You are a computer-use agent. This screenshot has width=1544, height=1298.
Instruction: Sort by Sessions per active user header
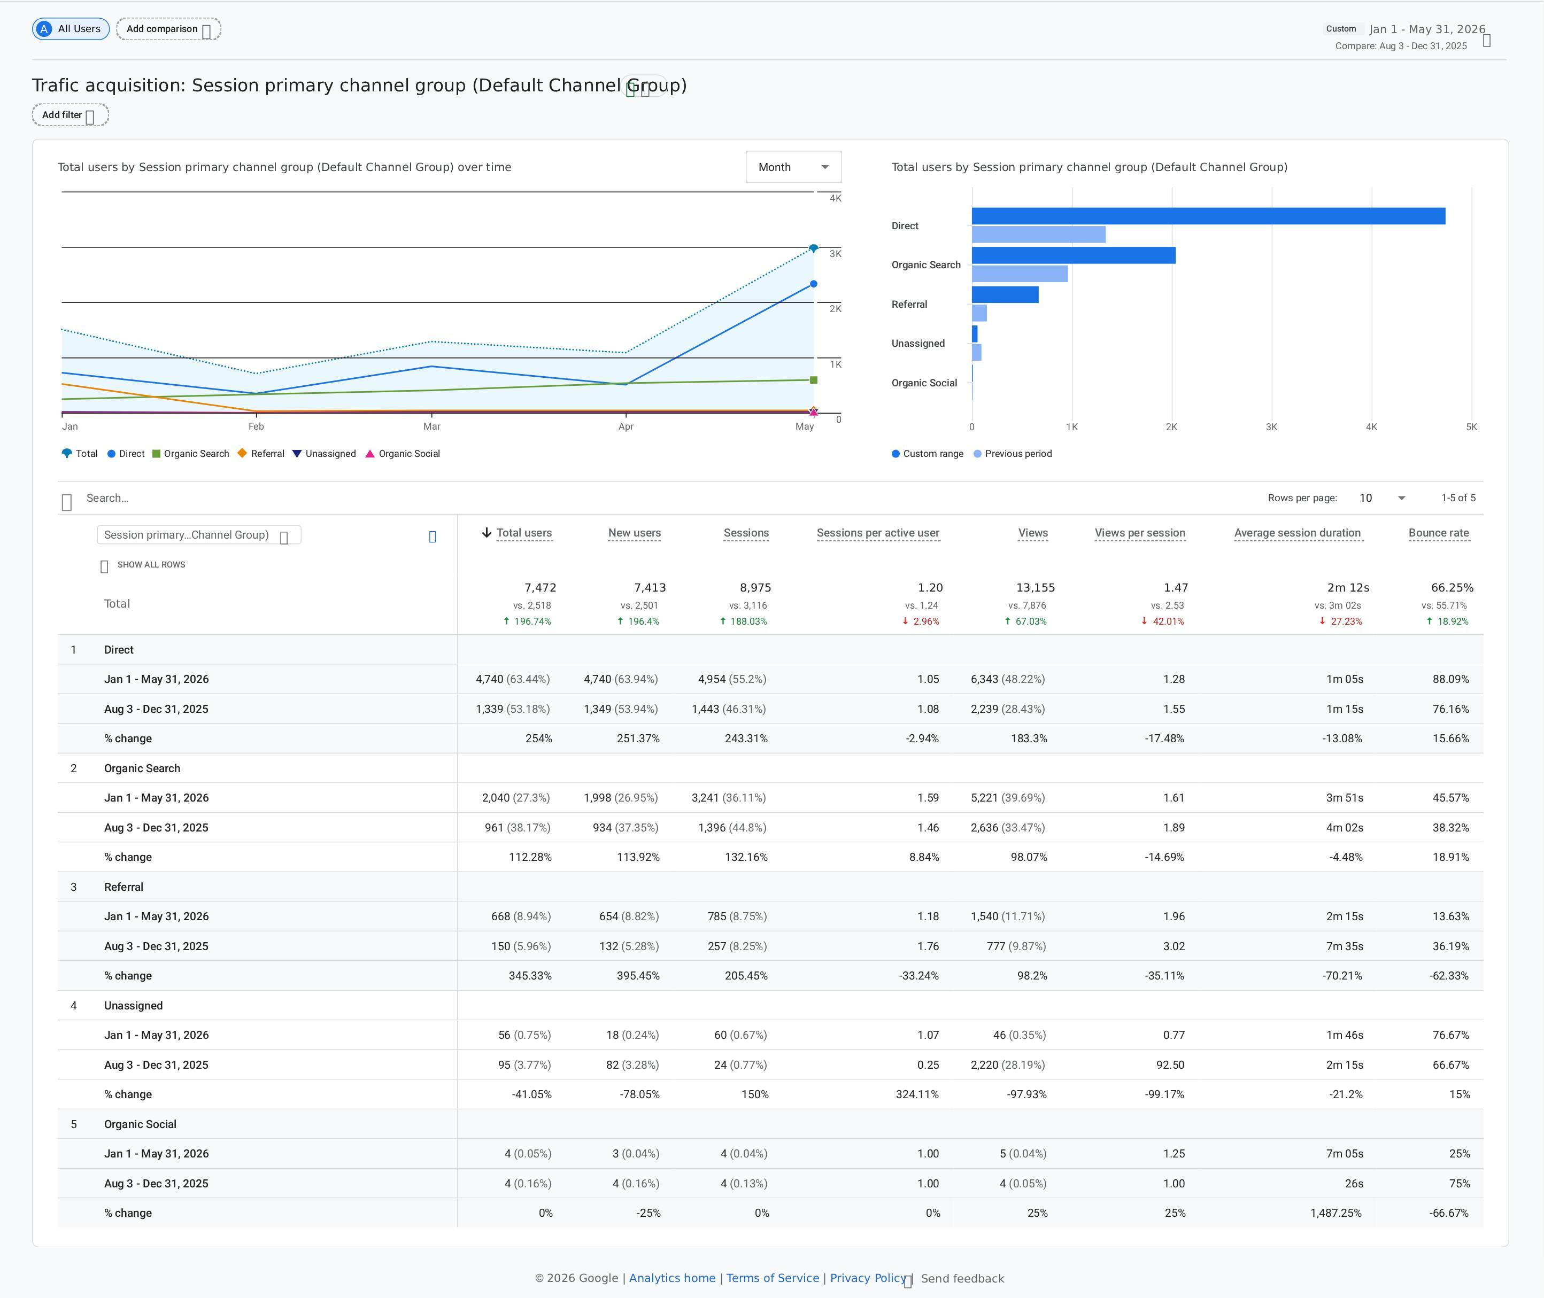pyautogui.click(x=878, y=533)
